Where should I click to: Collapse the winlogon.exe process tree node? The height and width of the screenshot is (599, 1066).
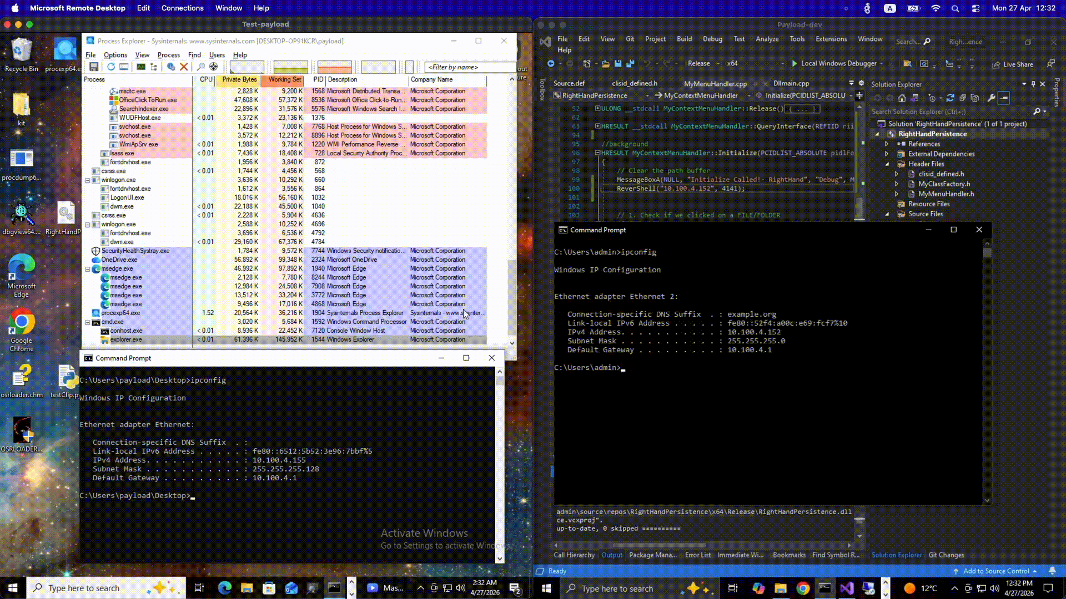(x=87, y=180)
